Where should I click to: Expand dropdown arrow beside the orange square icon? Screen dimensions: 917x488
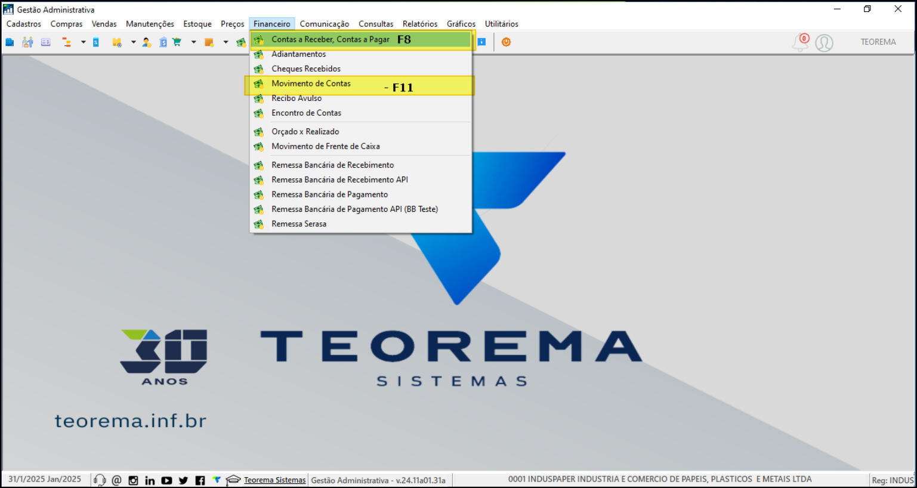(x=226, y=42)
